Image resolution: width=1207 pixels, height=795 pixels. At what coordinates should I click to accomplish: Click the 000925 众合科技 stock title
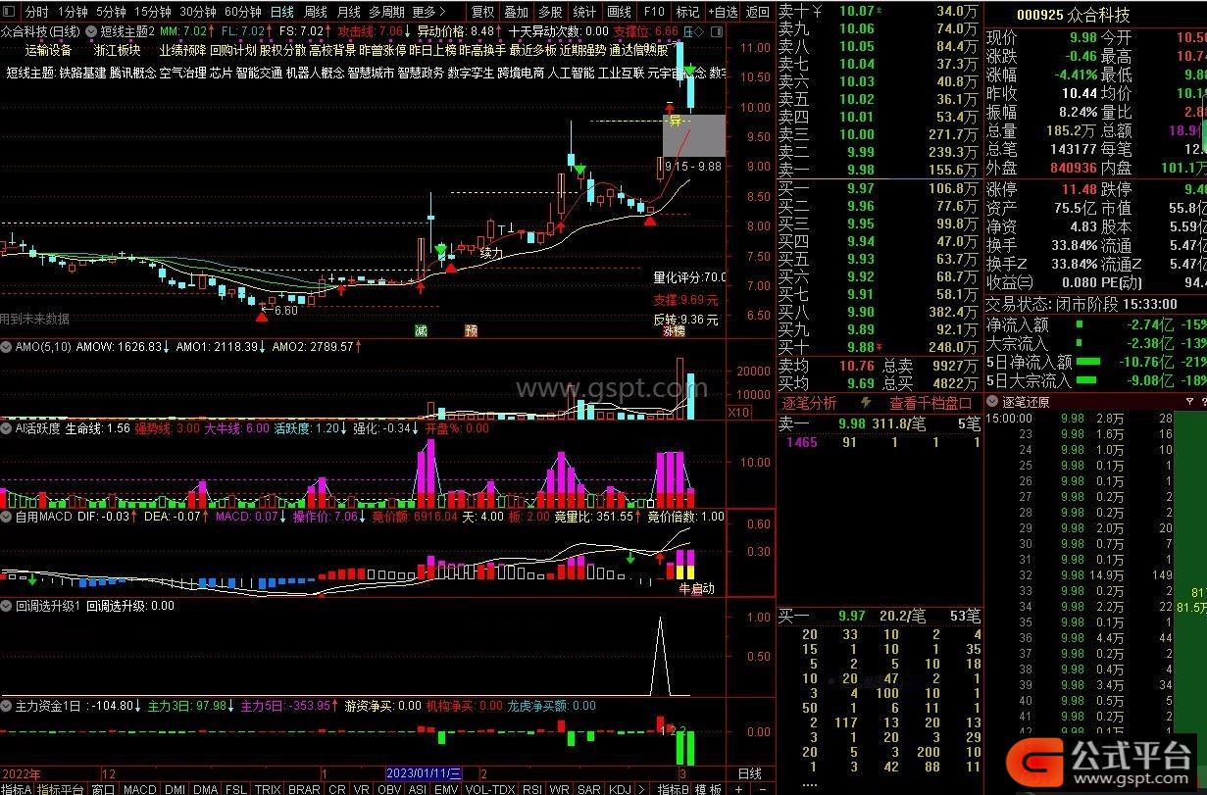coord(1073,16)
